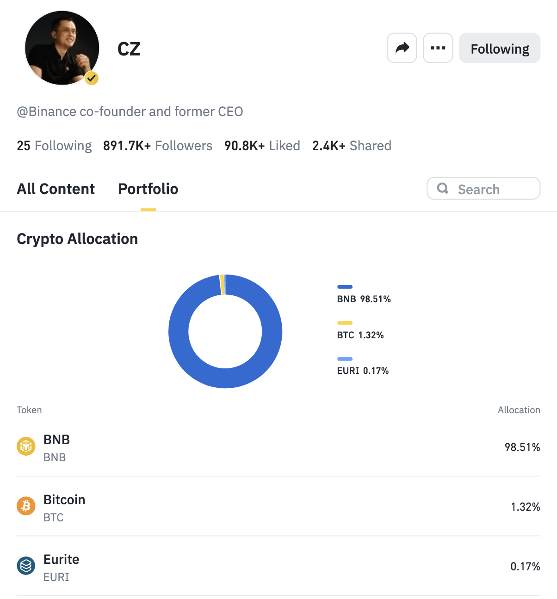Open the 25 Following list

click(x=54, y=146)
